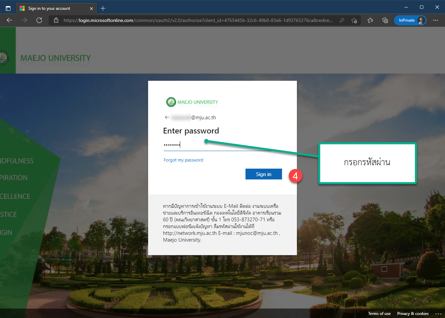Select the address bar URL
445x318 pixels.
[198, 20]
